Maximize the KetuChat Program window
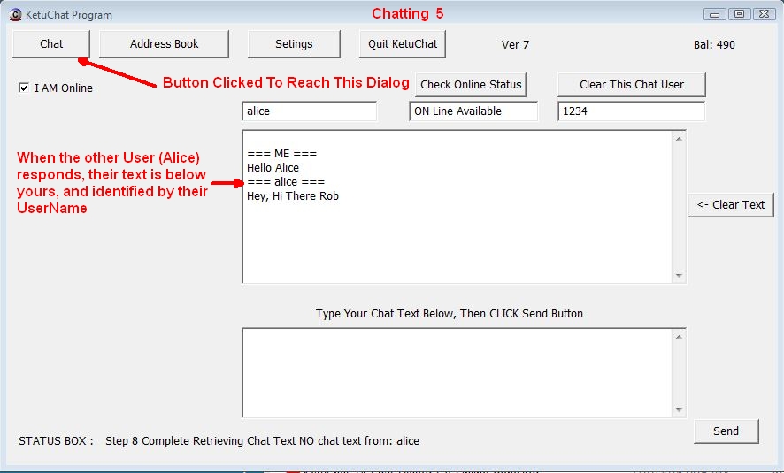Screen dimensions: 784x473 click(x=740, y=14)
